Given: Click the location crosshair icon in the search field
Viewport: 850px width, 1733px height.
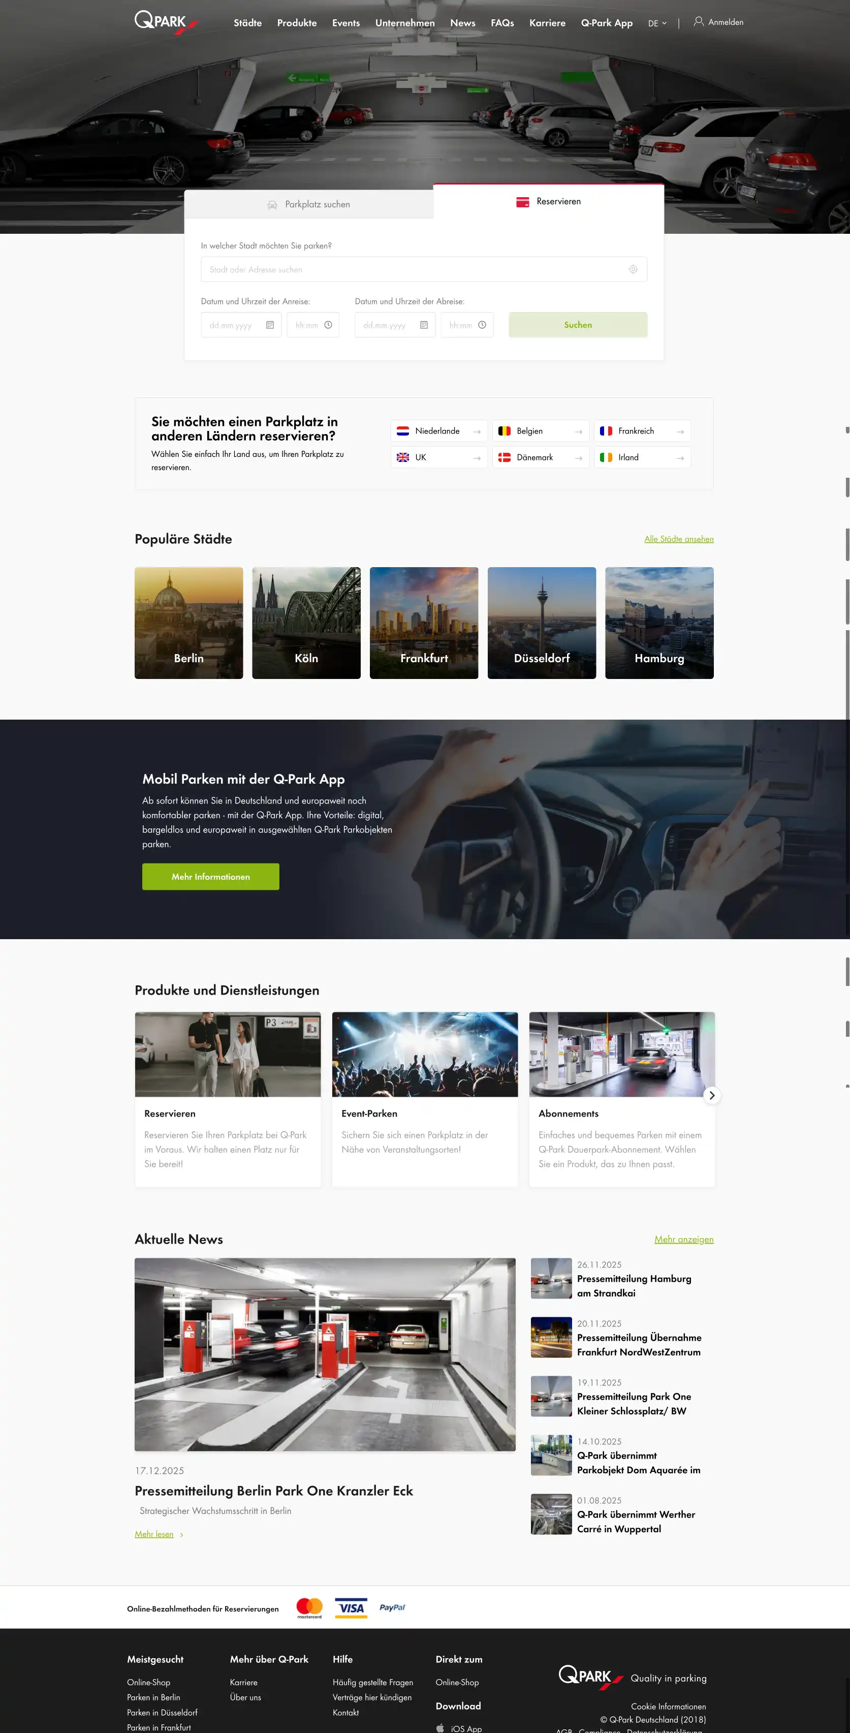Looking at the screenshot, I should pos(633,269).
